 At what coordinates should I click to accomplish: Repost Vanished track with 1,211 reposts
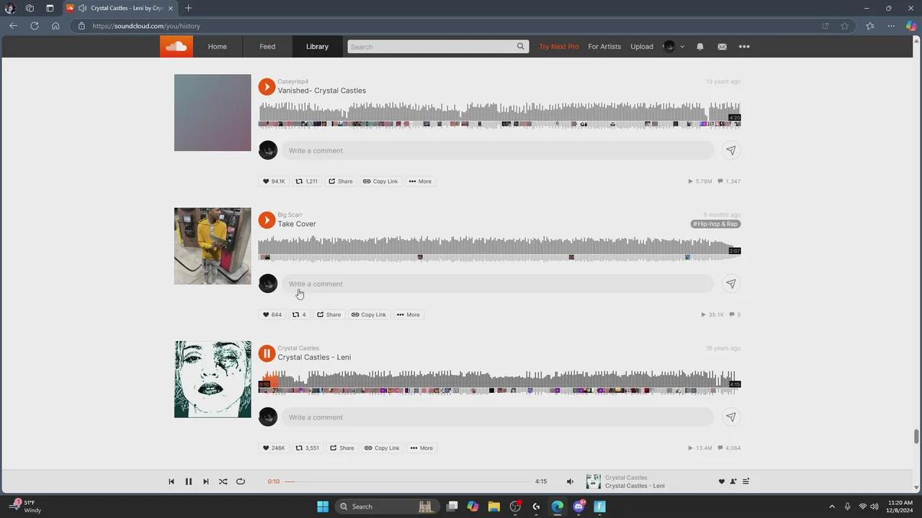(307, 181)
